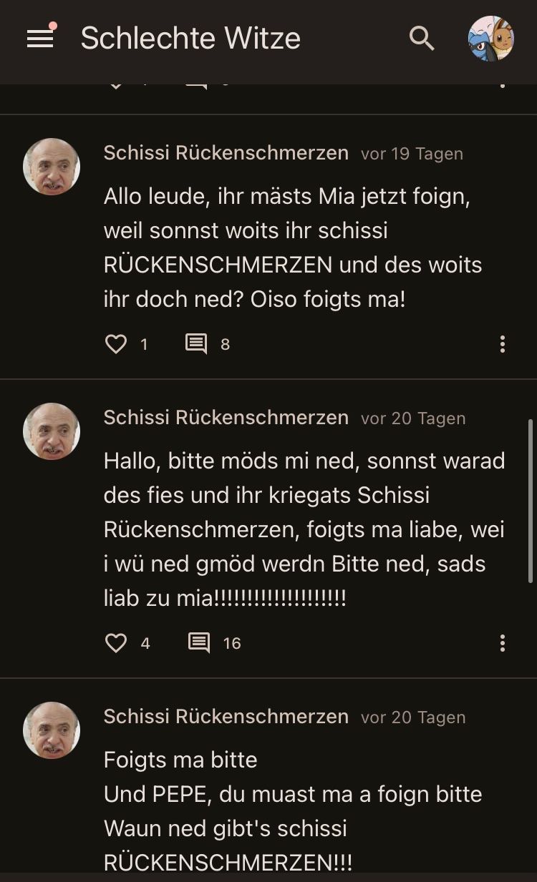Open the hamburger navigation menu
This screenshot has height=882, width=537.
[x=40, y=39]
